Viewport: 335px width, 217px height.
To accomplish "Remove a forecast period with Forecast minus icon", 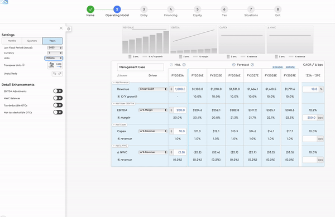I will pyautogui.click(x=234, y=65).
